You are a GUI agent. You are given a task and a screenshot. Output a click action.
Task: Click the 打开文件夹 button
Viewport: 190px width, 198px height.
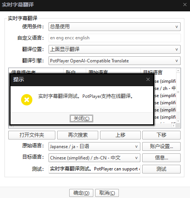(x=32, y=135)
